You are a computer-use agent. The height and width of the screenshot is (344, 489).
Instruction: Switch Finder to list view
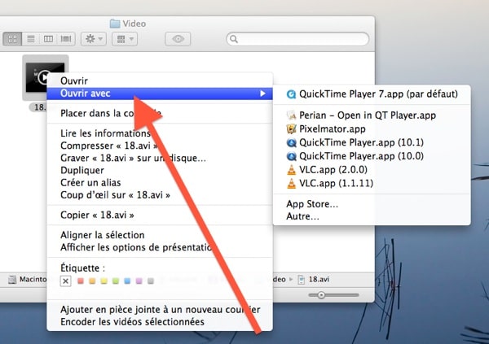[31, 39]
